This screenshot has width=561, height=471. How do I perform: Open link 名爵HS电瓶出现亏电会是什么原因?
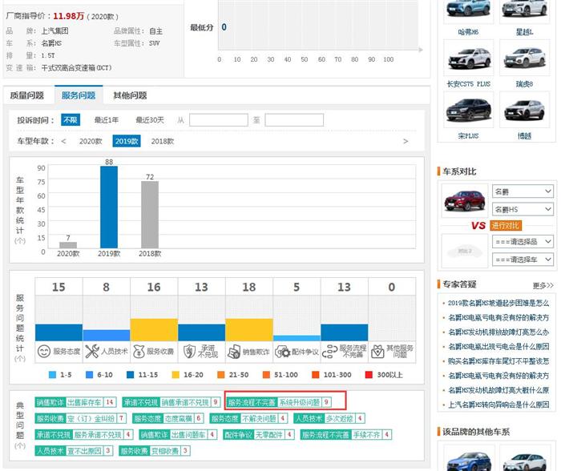[498, 347]
